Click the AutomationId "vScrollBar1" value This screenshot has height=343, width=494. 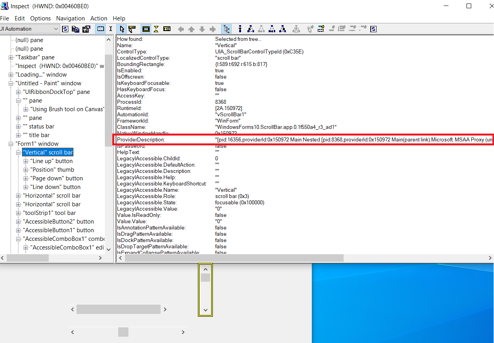pyautogui.click(x=231, y=114)
